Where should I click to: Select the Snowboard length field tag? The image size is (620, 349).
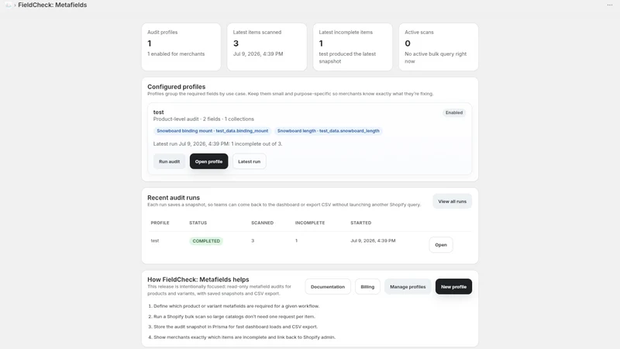(x=328, y=131)
